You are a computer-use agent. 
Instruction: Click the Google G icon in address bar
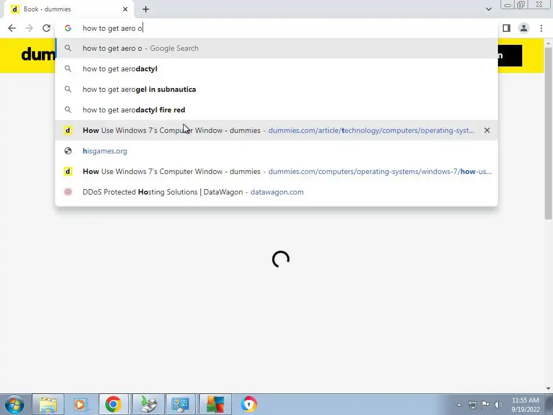(68, 28)
